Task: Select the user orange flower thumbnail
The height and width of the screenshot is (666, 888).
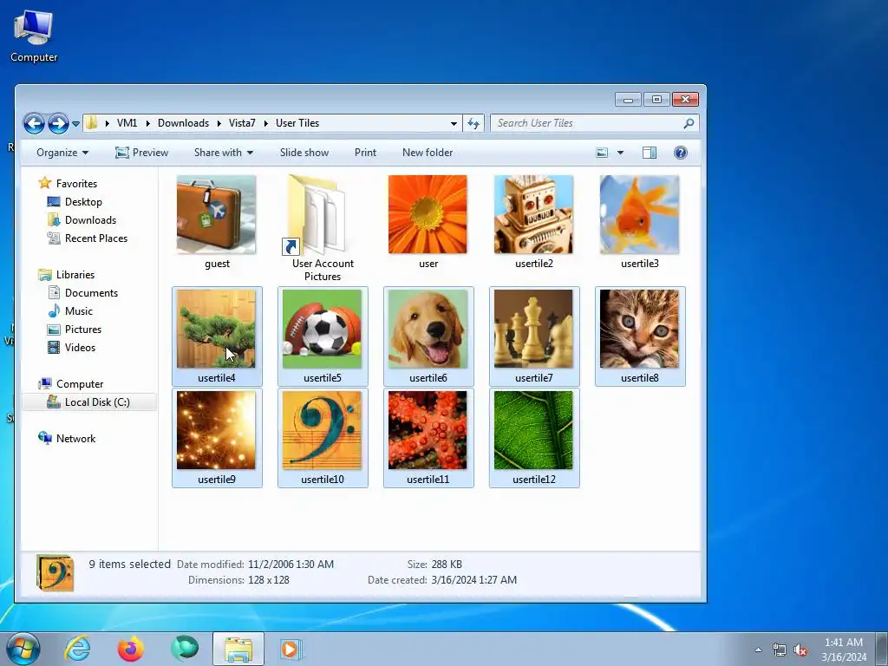Action: [x=428, y=215]
